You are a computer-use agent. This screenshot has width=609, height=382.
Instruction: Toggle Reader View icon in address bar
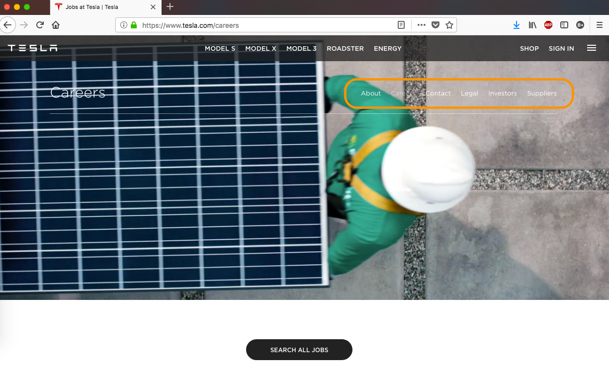click(401, 25)
